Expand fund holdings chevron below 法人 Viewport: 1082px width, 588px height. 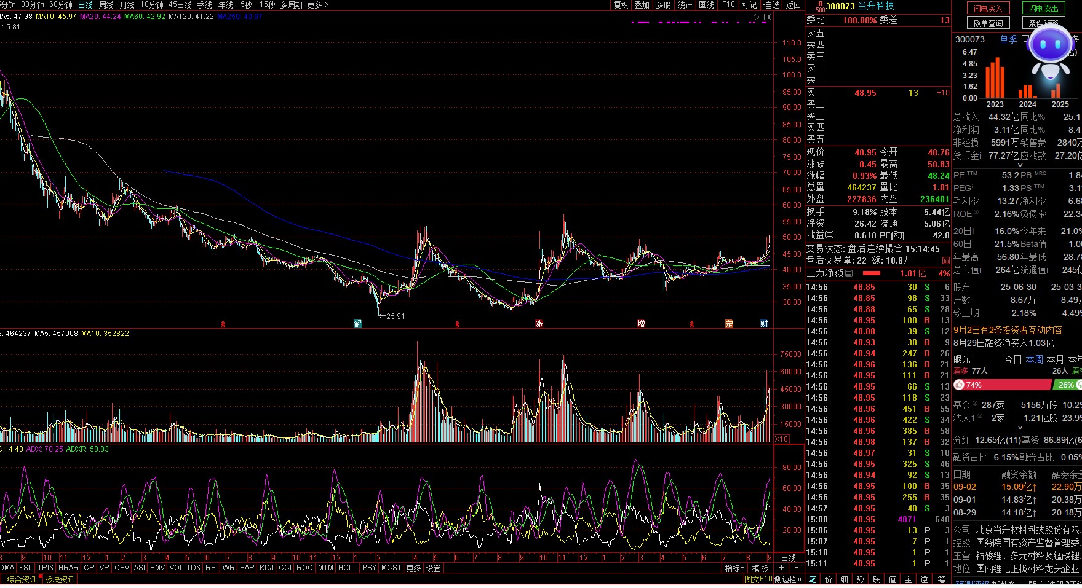pos(1020,428)
